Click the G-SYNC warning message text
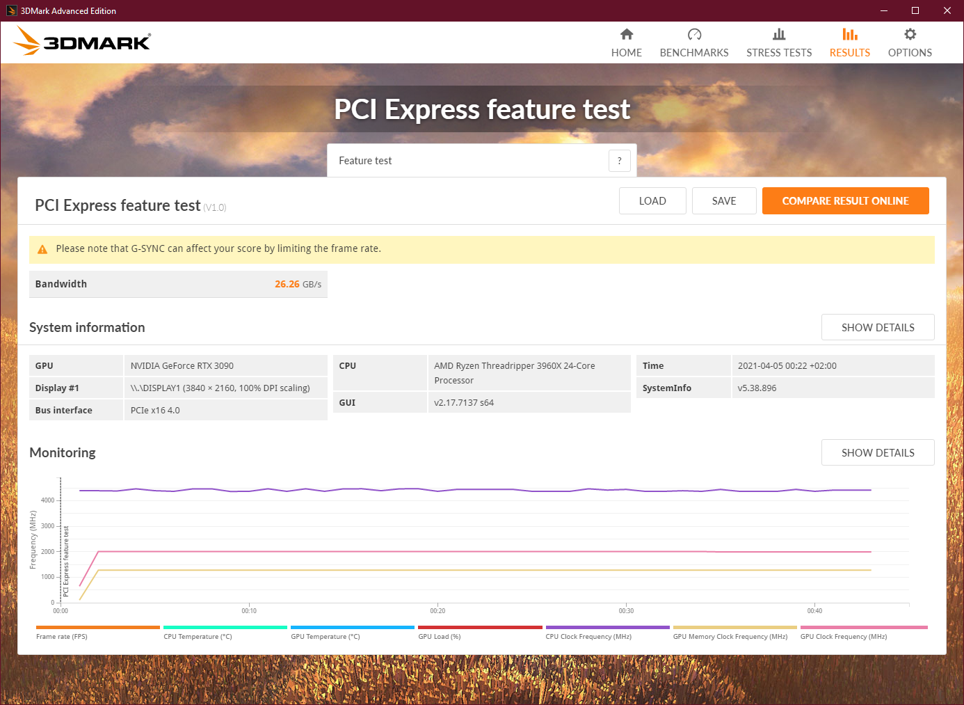 tap(218, 248)
